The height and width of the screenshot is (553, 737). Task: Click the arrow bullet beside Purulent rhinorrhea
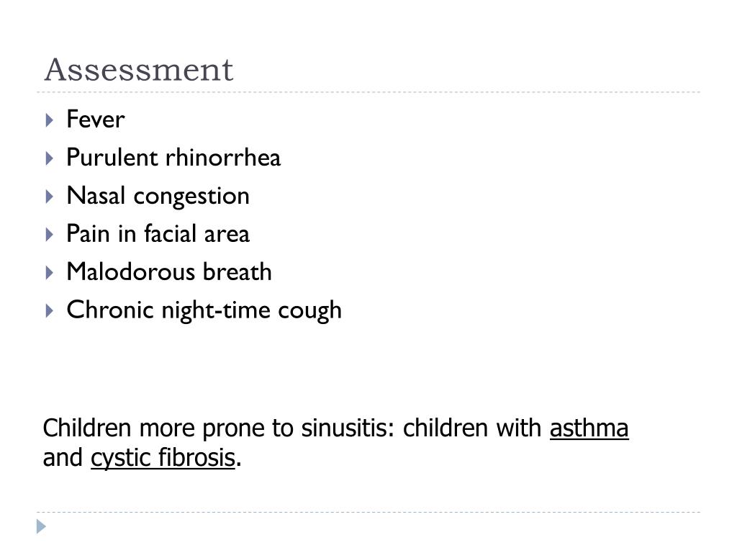pos(50,158)
